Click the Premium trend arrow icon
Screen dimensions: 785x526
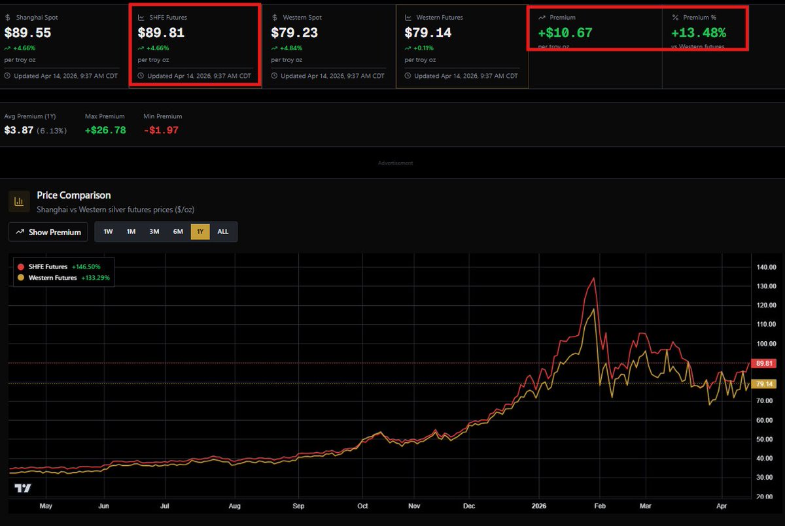pyautogui.click(x=542, y=18)
